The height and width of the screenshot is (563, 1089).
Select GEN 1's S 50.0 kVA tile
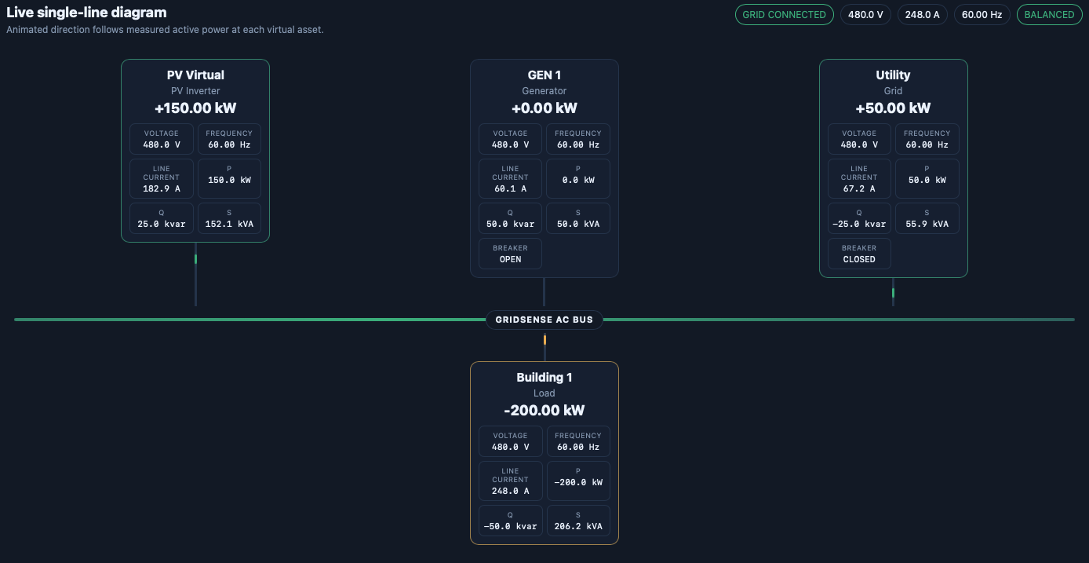pyautogui.click(x=578, y=218)
